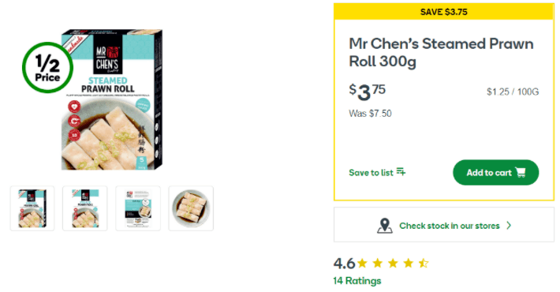Click the shopping cart icon in Add to cart

pyautogui.click(x=521, y=173)
